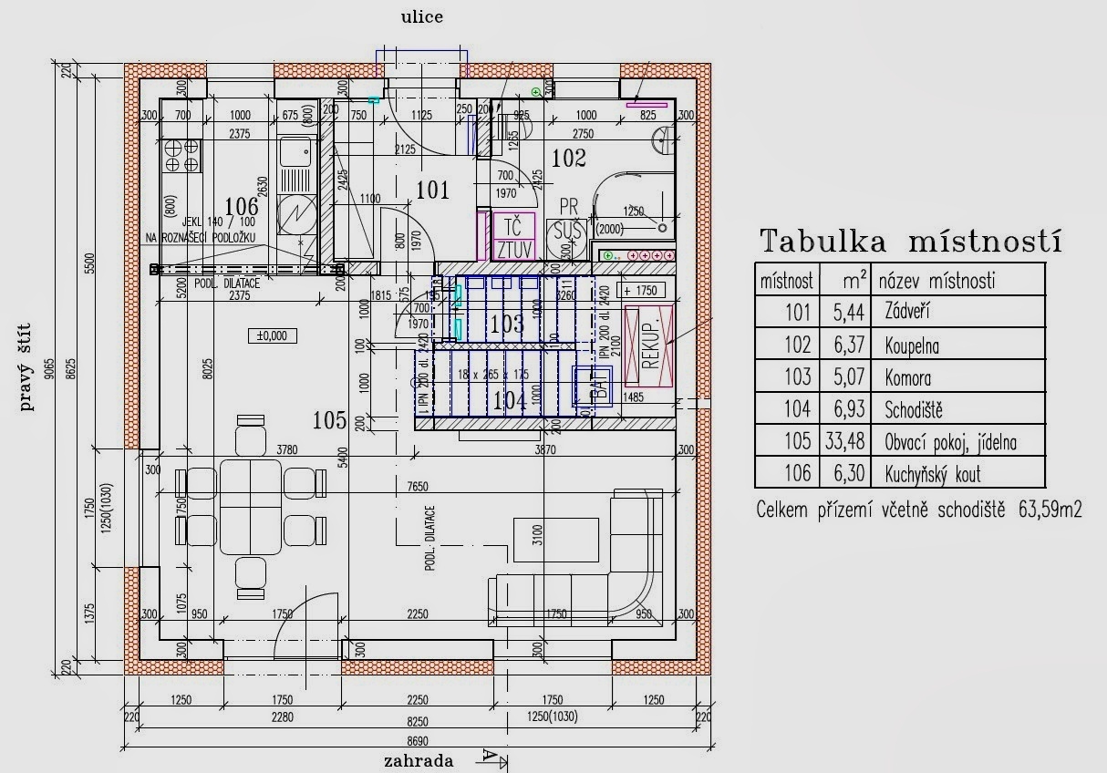
Task: Click the ulice label above the plan
Action: point(422,17)
